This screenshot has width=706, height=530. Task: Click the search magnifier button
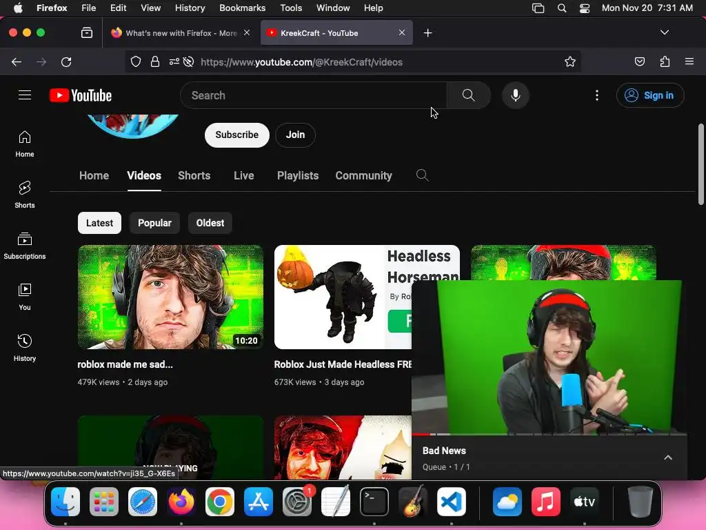[468, 95]
